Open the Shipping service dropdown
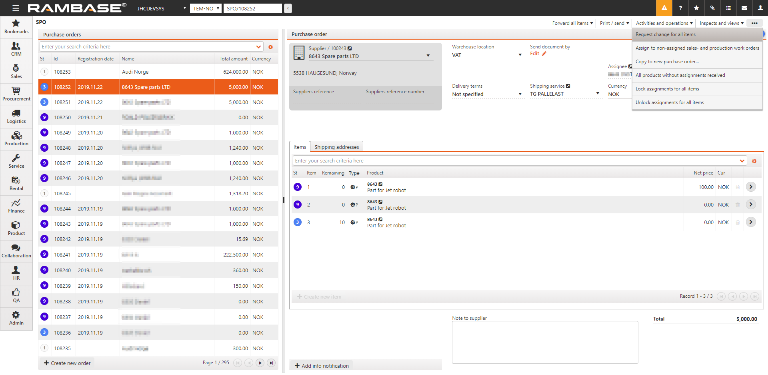Image resolution: width=768 pixels, height=375 pixels. pyautogui.click(x=598, y=94)
